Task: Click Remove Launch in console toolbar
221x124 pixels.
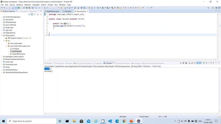Action: (x=183, y=63)
